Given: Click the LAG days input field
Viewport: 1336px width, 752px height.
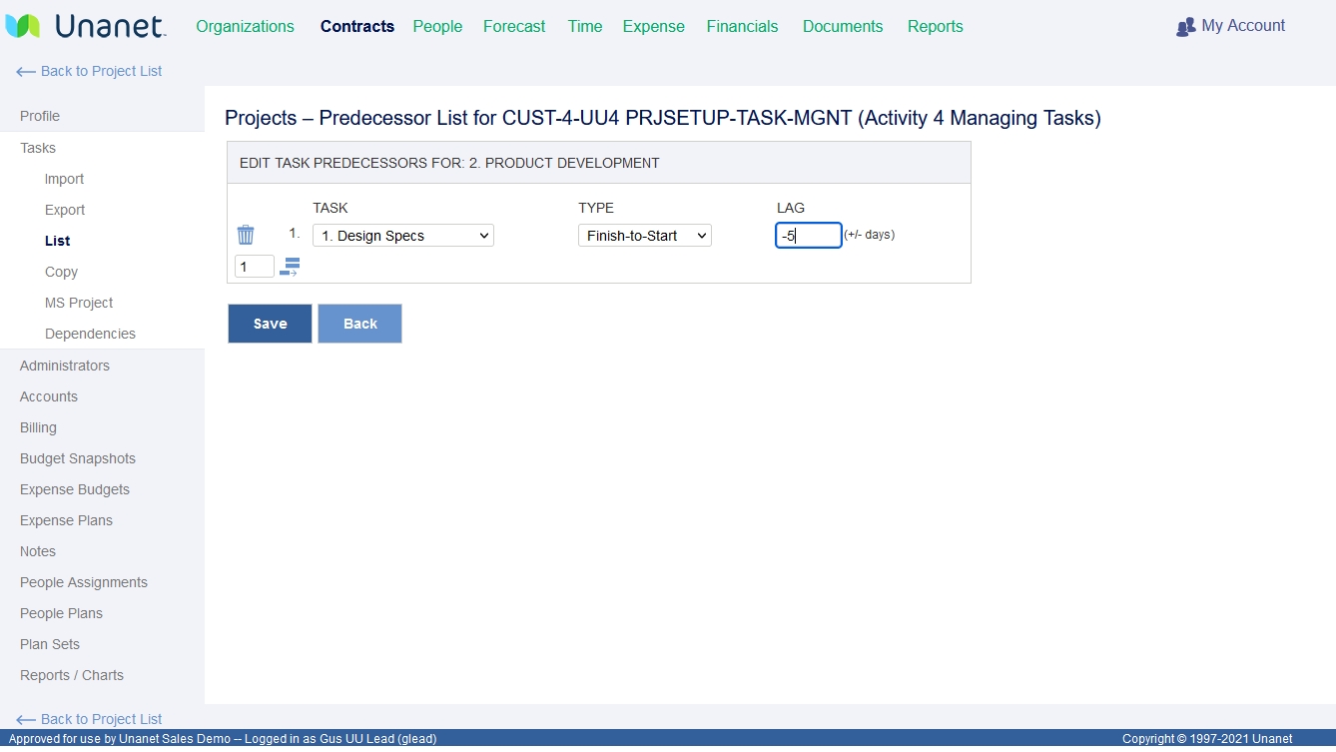Looking at the screenshot, I should [808, 235].
